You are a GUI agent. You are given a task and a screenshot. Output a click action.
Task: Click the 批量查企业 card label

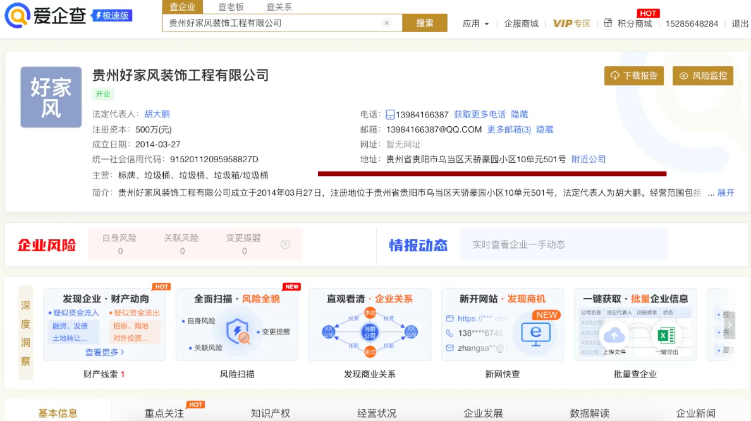point(635,374)
